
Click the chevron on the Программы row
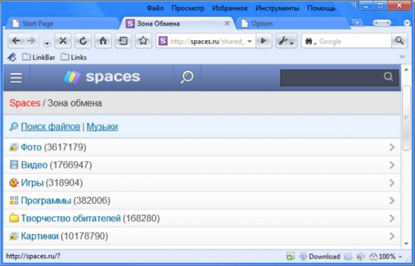coord(392,200)
